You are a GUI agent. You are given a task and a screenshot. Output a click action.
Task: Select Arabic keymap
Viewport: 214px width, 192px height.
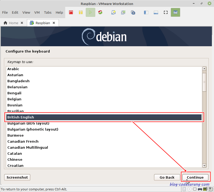pos(104,69)
